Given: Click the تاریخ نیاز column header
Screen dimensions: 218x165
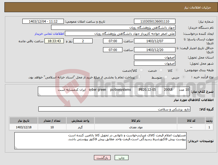Looking at the screenshot, I should tap(24, 121).
